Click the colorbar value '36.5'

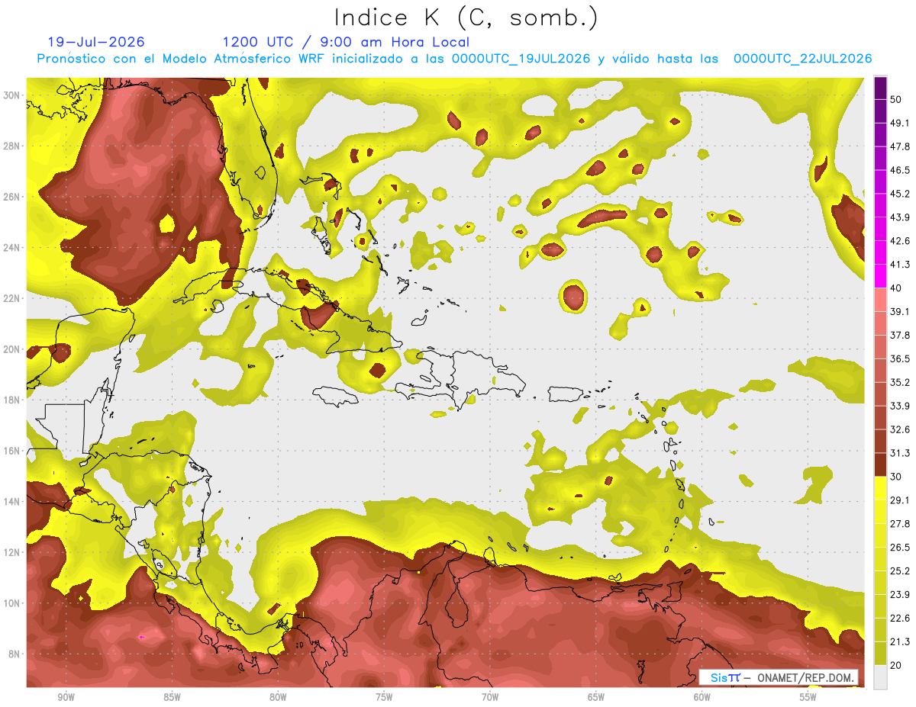click(x=900, y=358)
